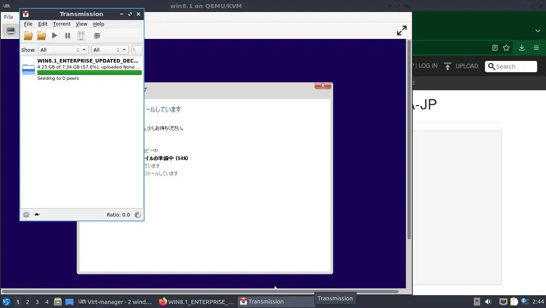This screenshot has height=308, width=546.
Task: Expand first Show All filter dropdown
Action: [x=63, y=50]
